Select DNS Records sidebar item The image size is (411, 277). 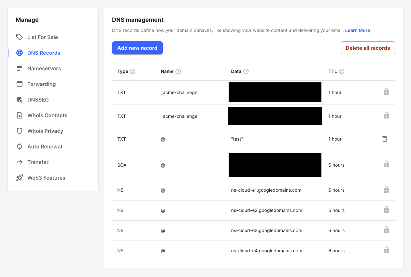(x=44, y=53)
